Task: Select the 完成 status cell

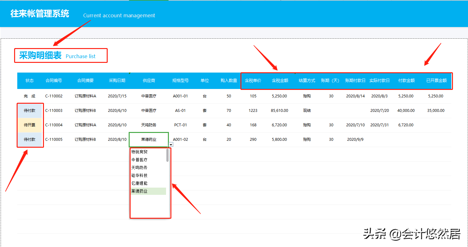Action: [x=30, y=96]
